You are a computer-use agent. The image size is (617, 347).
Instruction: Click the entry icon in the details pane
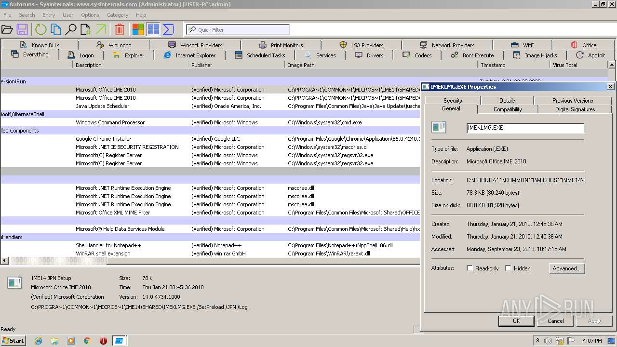pyautogui.click(x=14, y=282)
